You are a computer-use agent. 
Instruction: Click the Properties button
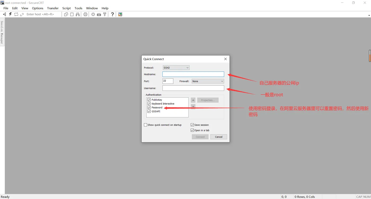[208, 100]
